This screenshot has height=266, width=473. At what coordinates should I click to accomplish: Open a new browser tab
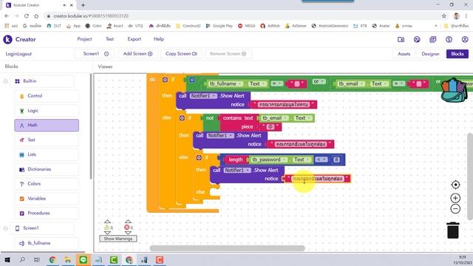(x=83, y=5)
